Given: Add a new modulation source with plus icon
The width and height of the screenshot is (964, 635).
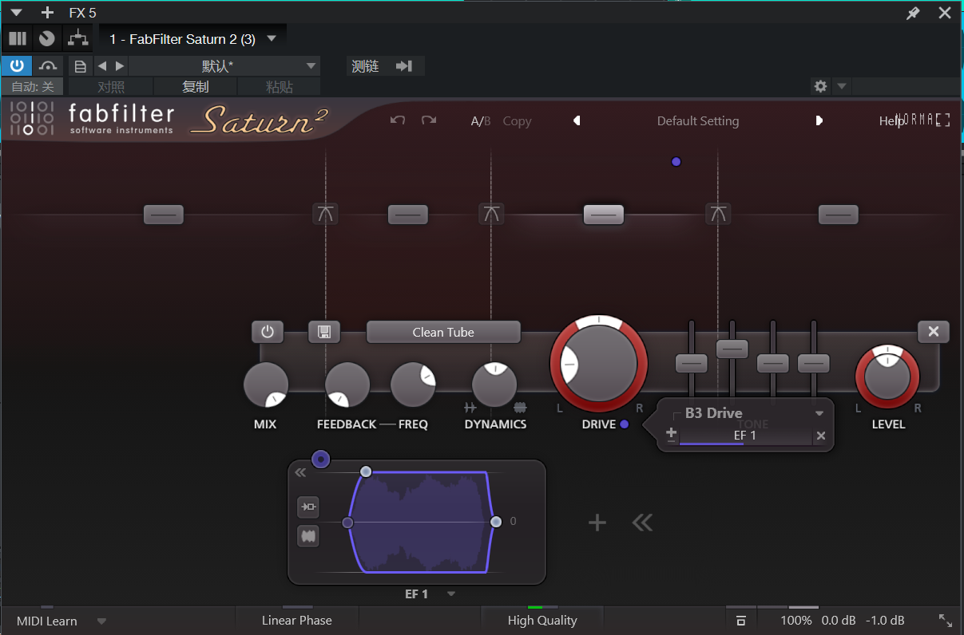Looking at the screenshot, I should click(x=597, y=523).
